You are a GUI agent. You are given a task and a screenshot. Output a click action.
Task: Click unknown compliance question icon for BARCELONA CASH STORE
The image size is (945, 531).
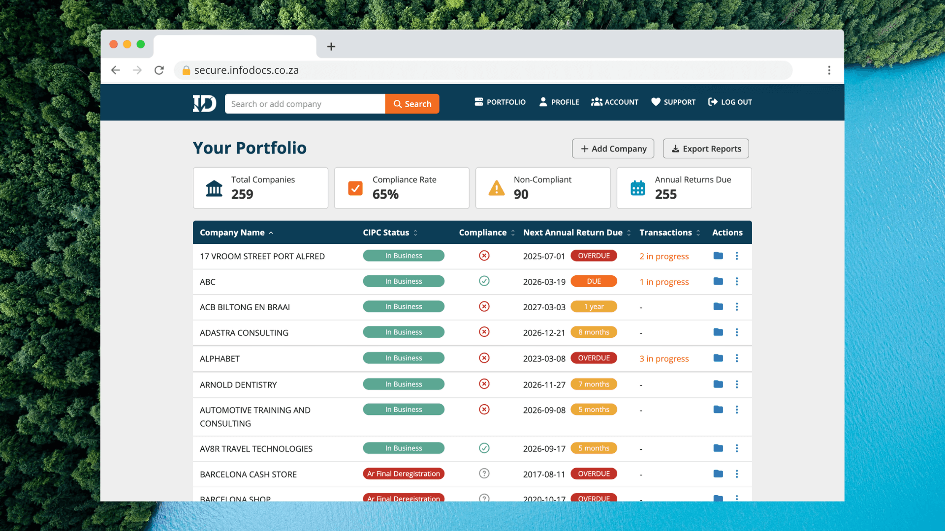tap(484, 473)
